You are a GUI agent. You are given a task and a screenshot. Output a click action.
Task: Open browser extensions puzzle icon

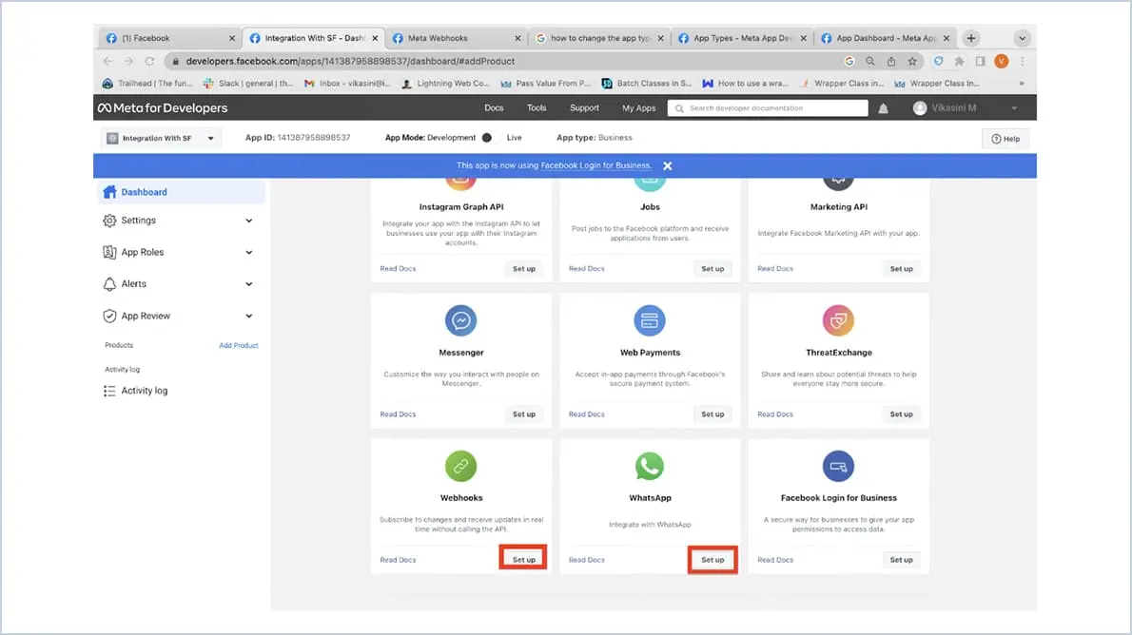960,62
